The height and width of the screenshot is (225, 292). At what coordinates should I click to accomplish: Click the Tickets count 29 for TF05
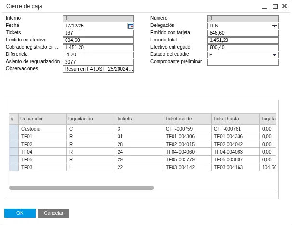(139, 159)
